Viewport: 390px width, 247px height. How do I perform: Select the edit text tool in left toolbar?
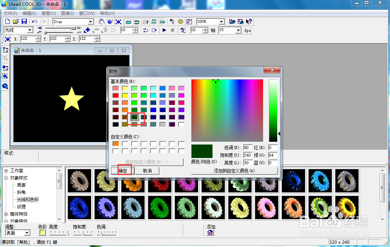tap(5, 59)
